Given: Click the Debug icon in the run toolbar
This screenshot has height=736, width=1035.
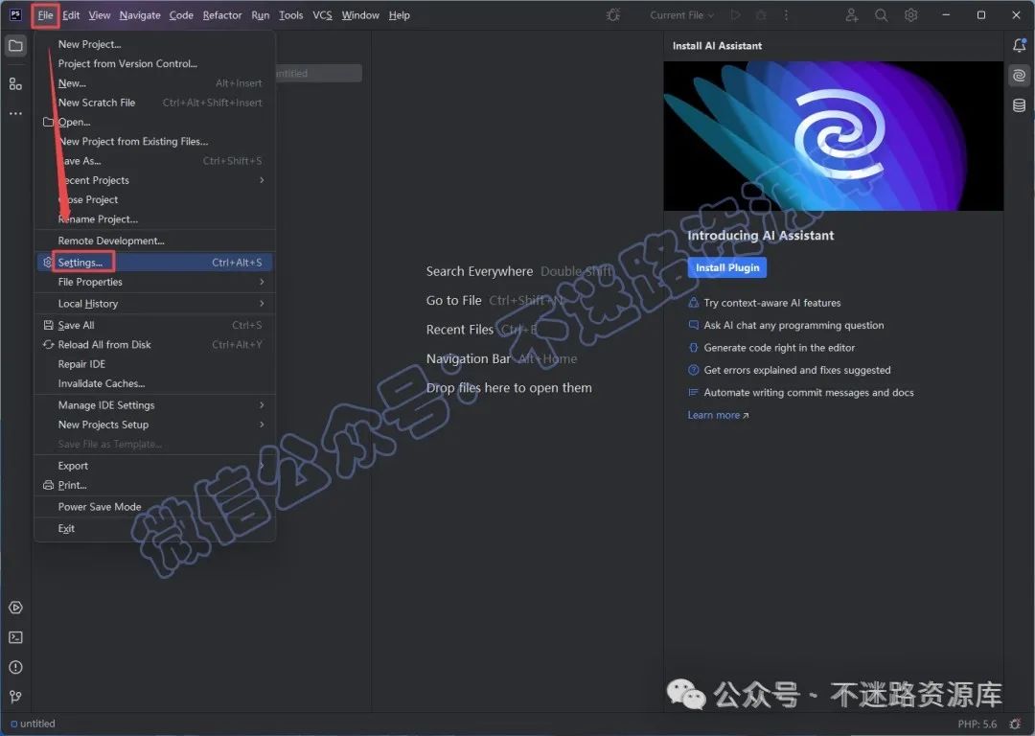Looking at the screenshot, I should [x=761, y=15].
